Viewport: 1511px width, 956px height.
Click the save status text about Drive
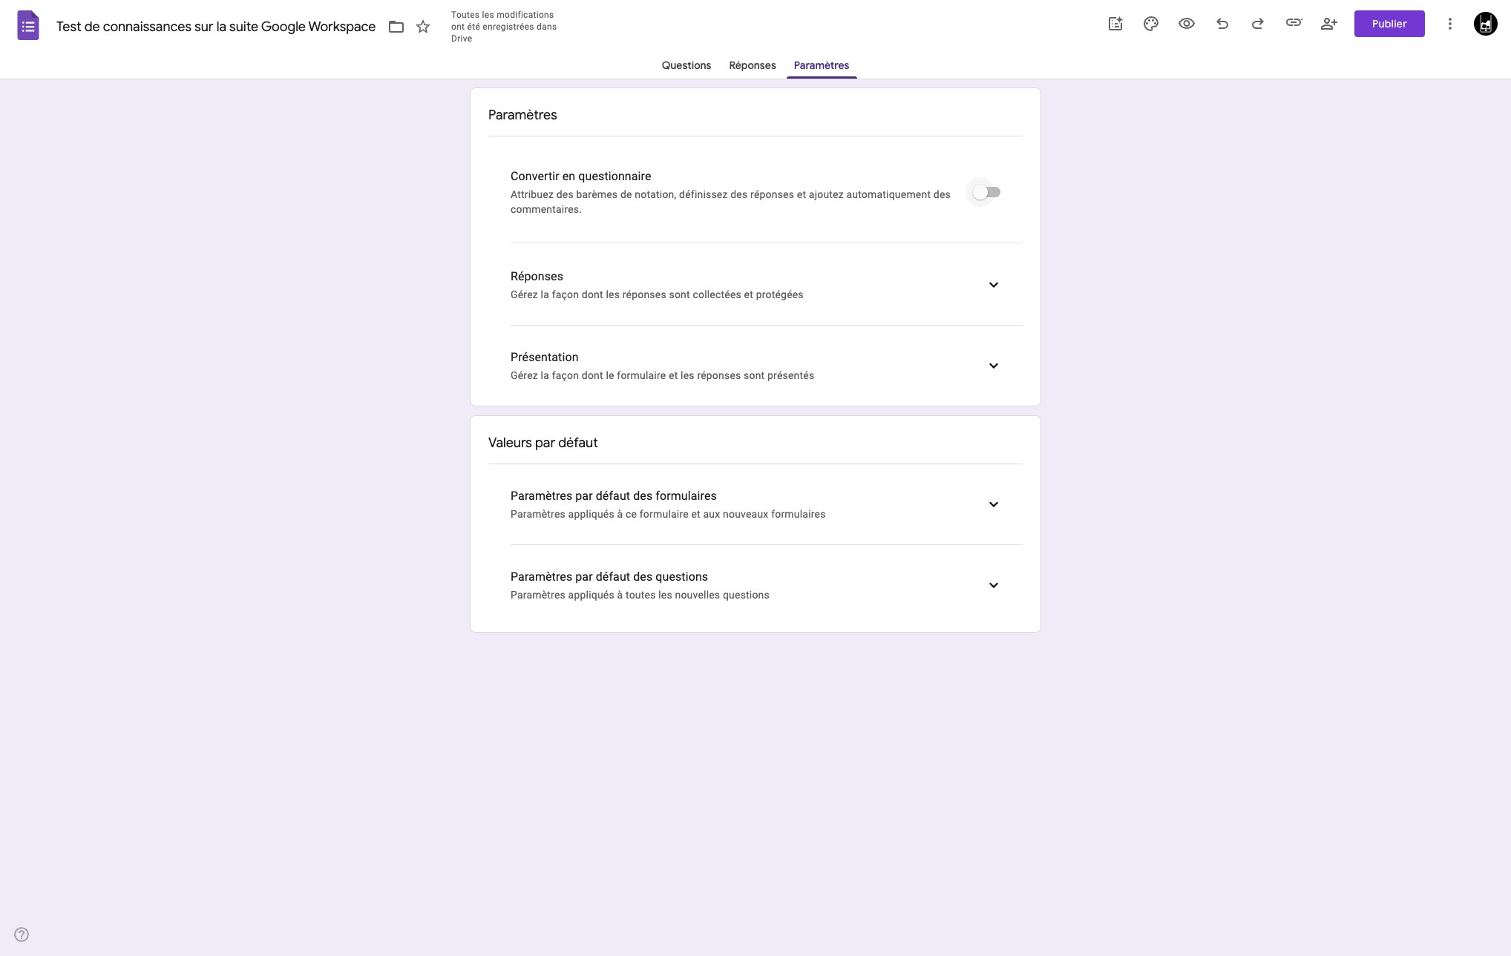pos(504,27)
